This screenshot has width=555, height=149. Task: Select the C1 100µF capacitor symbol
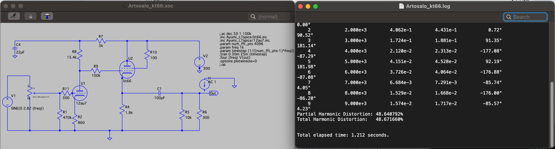click(x=159, y=93)
